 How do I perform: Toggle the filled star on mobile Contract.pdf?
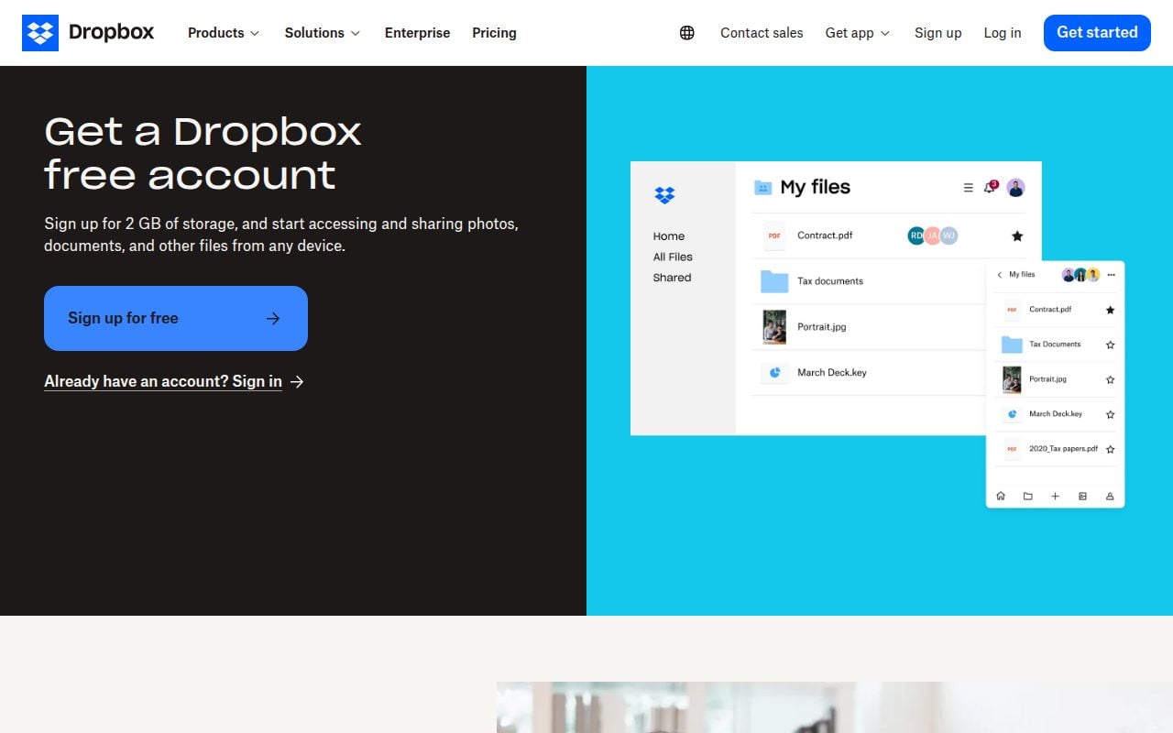pyautogui.click(x=1110, y=310)
